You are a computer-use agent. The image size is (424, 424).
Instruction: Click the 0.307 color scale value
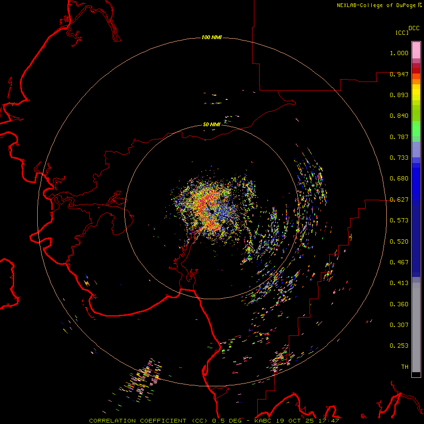click(x=399, y=325)
